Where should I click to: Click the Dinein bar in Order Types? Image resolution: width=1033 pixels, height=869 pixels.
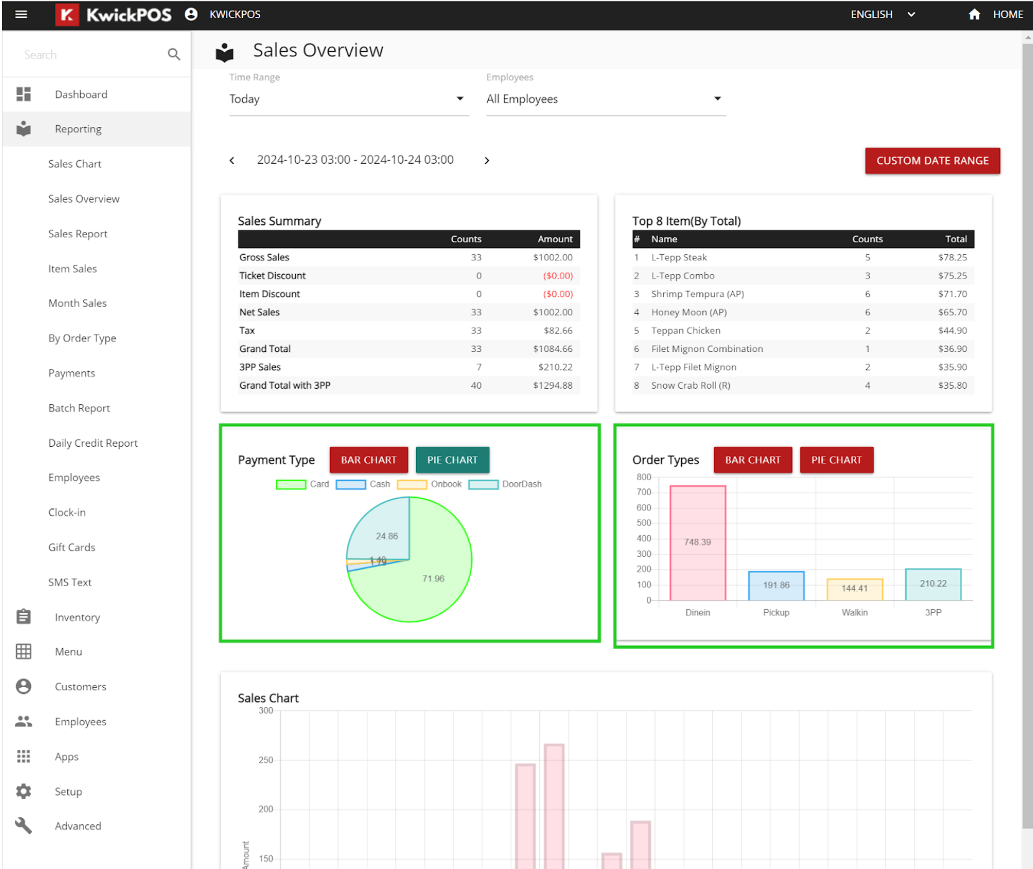click(697, 543)
